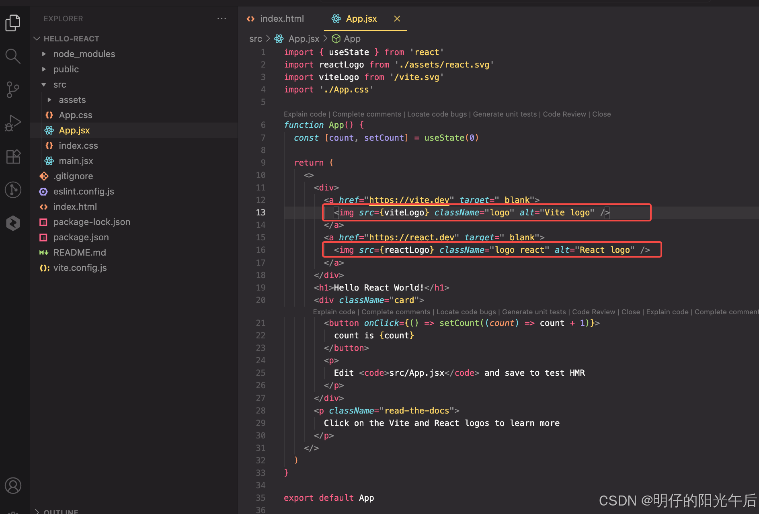Click Locate code bugs above function App

point(437,114)
